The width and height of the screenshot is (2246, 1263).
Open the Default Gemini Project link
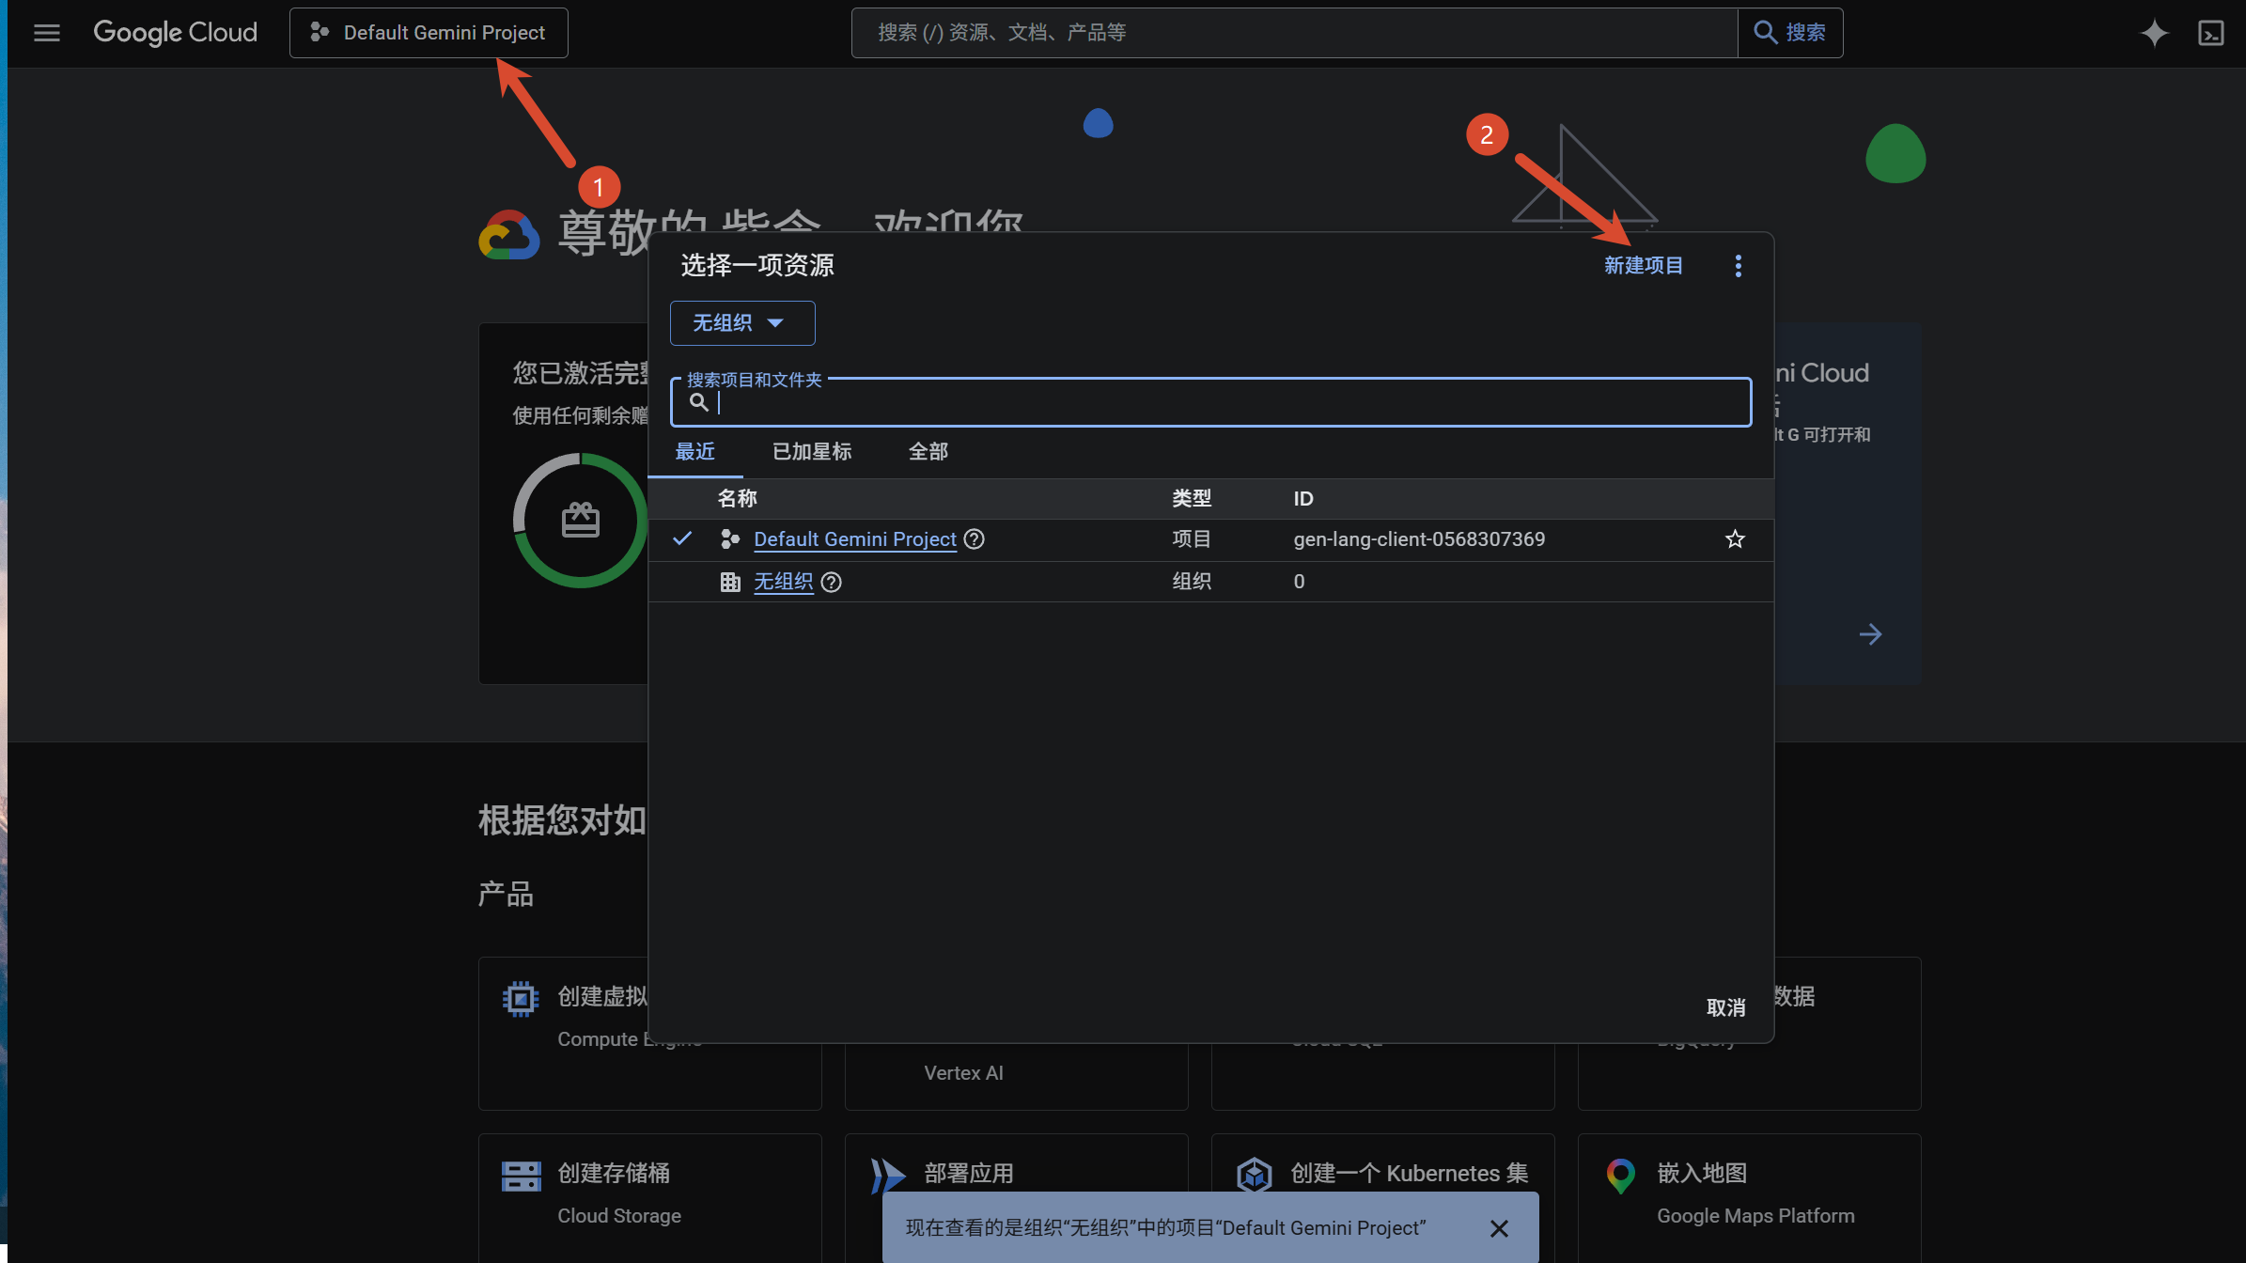pos(854,539)
